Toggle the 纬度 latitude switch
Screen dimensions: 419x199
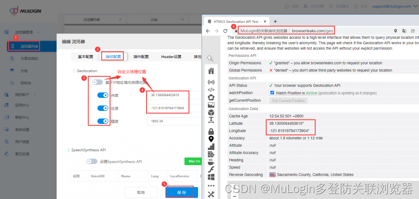pyautogui.click(x=103, y=95)
